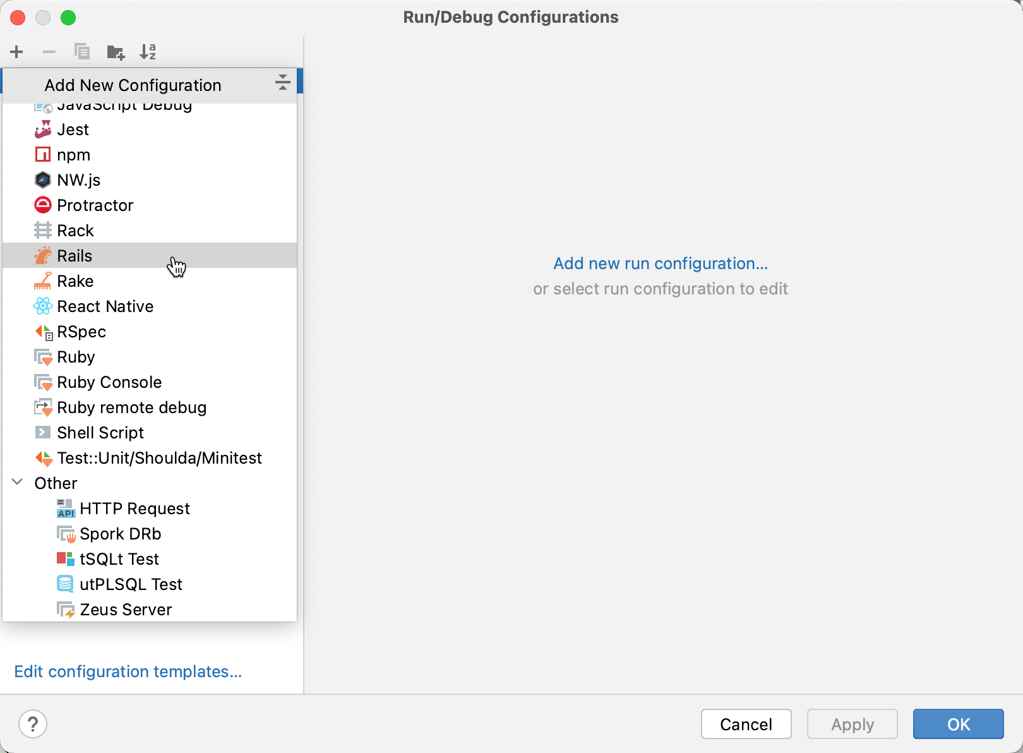
Task: Collapse the Other section
Action: [x=17, y=482]
